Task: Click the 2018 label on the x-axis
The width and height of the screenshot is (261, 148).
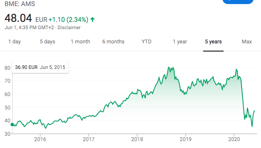Action: pos(137,139)
